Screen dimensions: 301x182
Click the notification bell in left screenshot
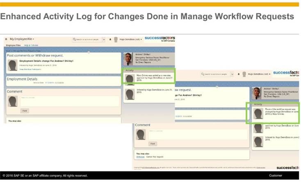pyautogui.click(x=110, y=39)
